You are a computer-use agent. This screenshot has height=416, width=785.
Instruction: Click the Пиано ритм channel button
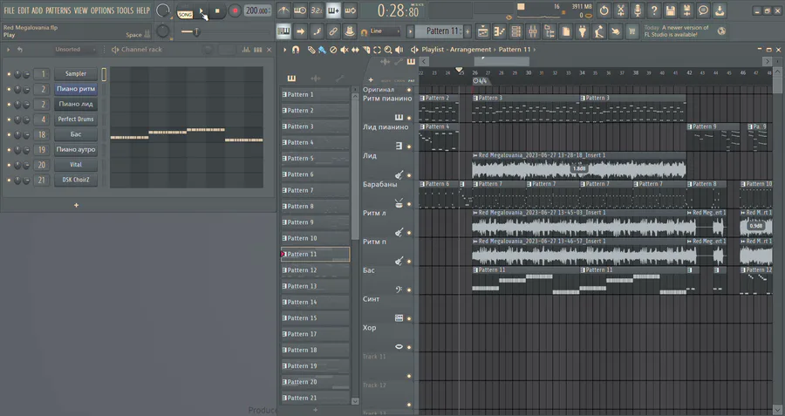(x=76, y=89)
